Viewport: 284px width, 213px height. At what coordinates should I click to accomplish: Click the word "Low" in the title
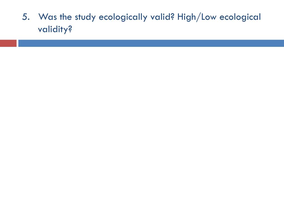point(209,17)
